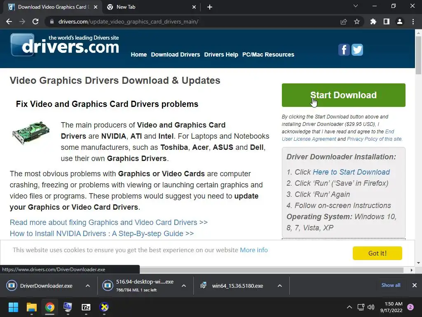Click Here to Start Download link
The height and width of the screenshot is (317, 422).
coord(351,172)
